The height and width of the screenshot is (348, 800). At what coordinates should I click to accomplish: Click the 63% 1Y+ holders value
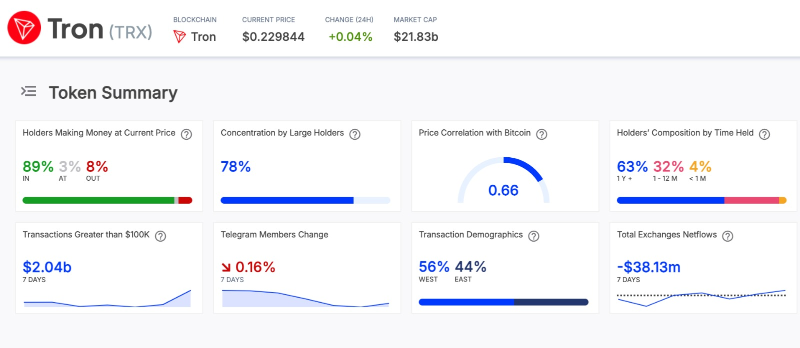pos(632,167)
